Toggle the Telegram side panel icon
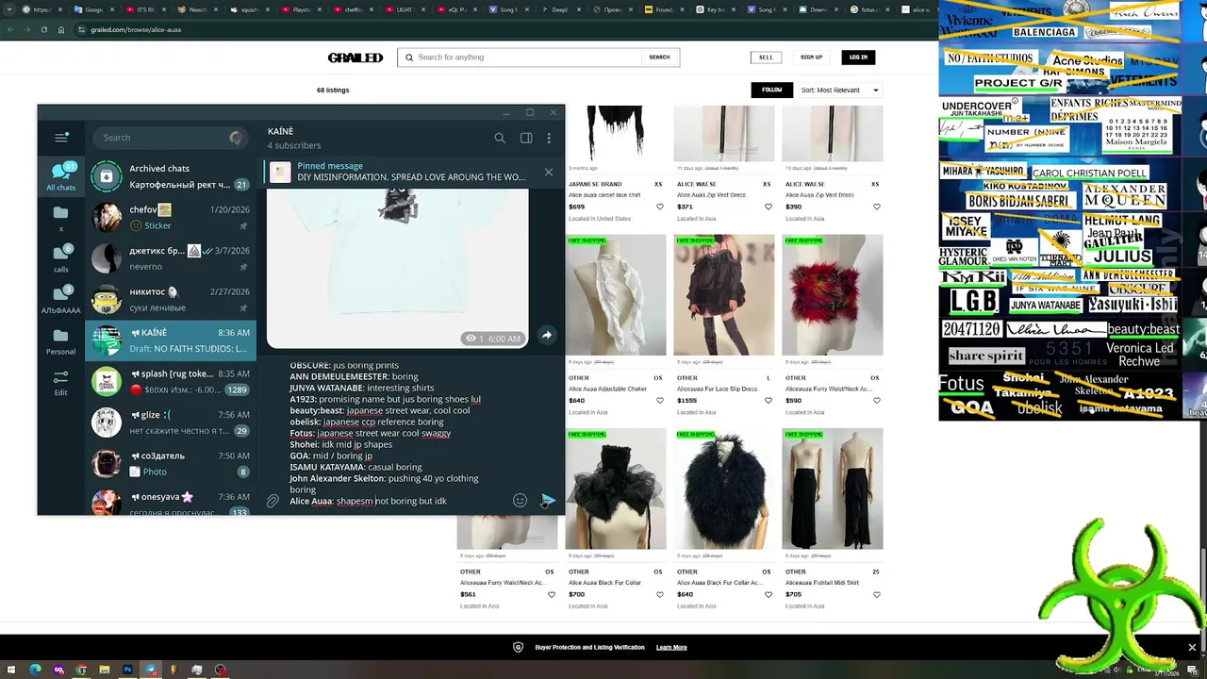 526,138
